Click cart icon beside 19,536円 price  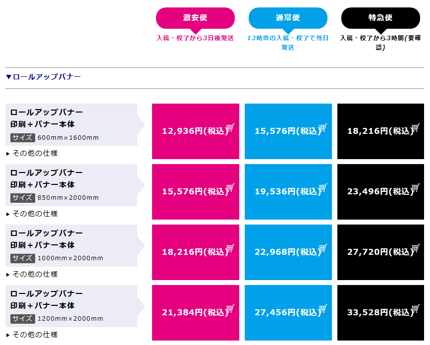[x=322, y=188]
